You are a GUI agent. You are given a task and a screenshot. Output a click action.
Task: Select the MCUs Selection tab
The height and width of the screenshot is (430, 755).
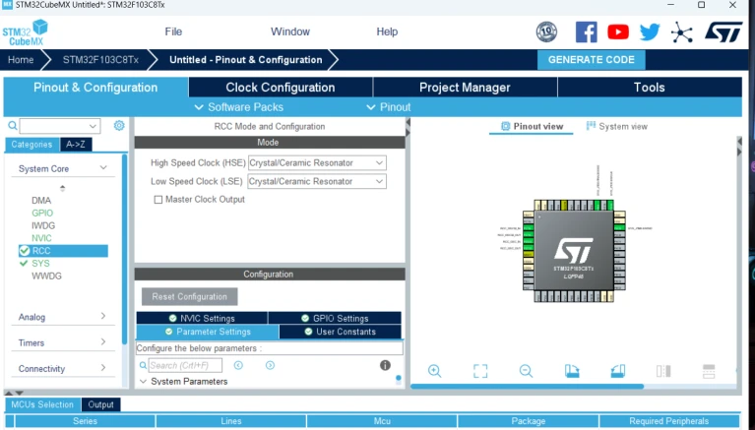pos(42,404)
